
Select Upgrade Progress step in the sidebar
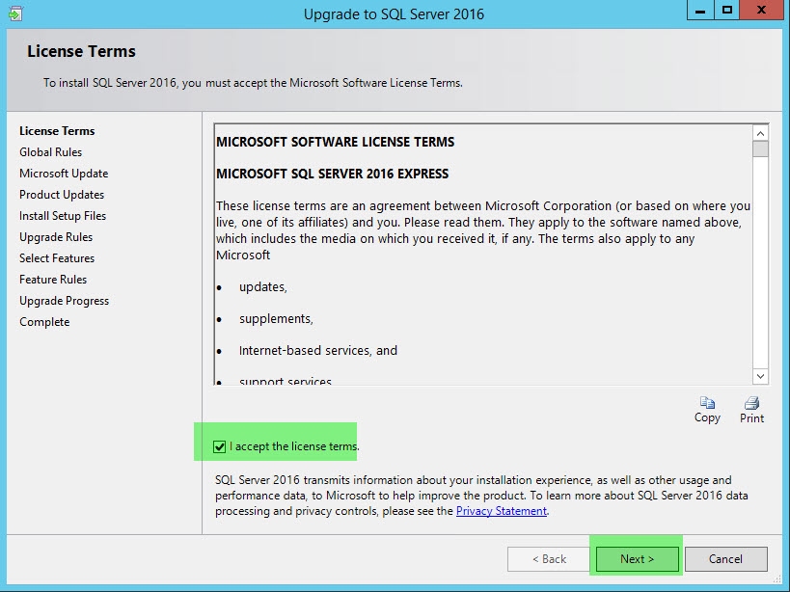tap(64, 301)
